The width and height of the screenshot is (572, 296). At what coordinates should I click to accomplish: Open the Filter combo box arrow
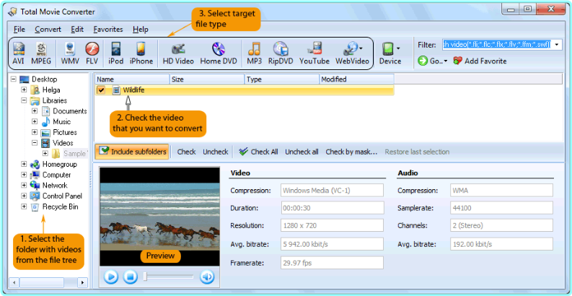tap(557, 45)
